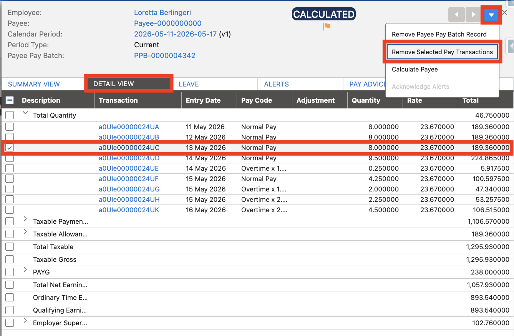Screen dimensions: 514x336
Task: Open transaction link a0UIe00000024UG
Action: pyautogui.click(x=129, y=189)
